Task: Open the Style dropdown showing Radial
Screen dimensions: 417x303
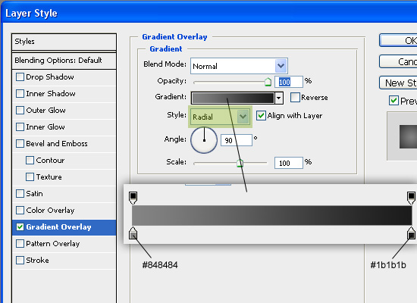Action: (x=220, y=117)
